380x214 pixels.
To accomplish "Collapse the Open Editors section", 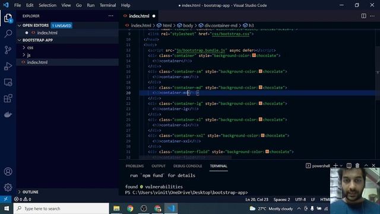I will tap(20, 26).
